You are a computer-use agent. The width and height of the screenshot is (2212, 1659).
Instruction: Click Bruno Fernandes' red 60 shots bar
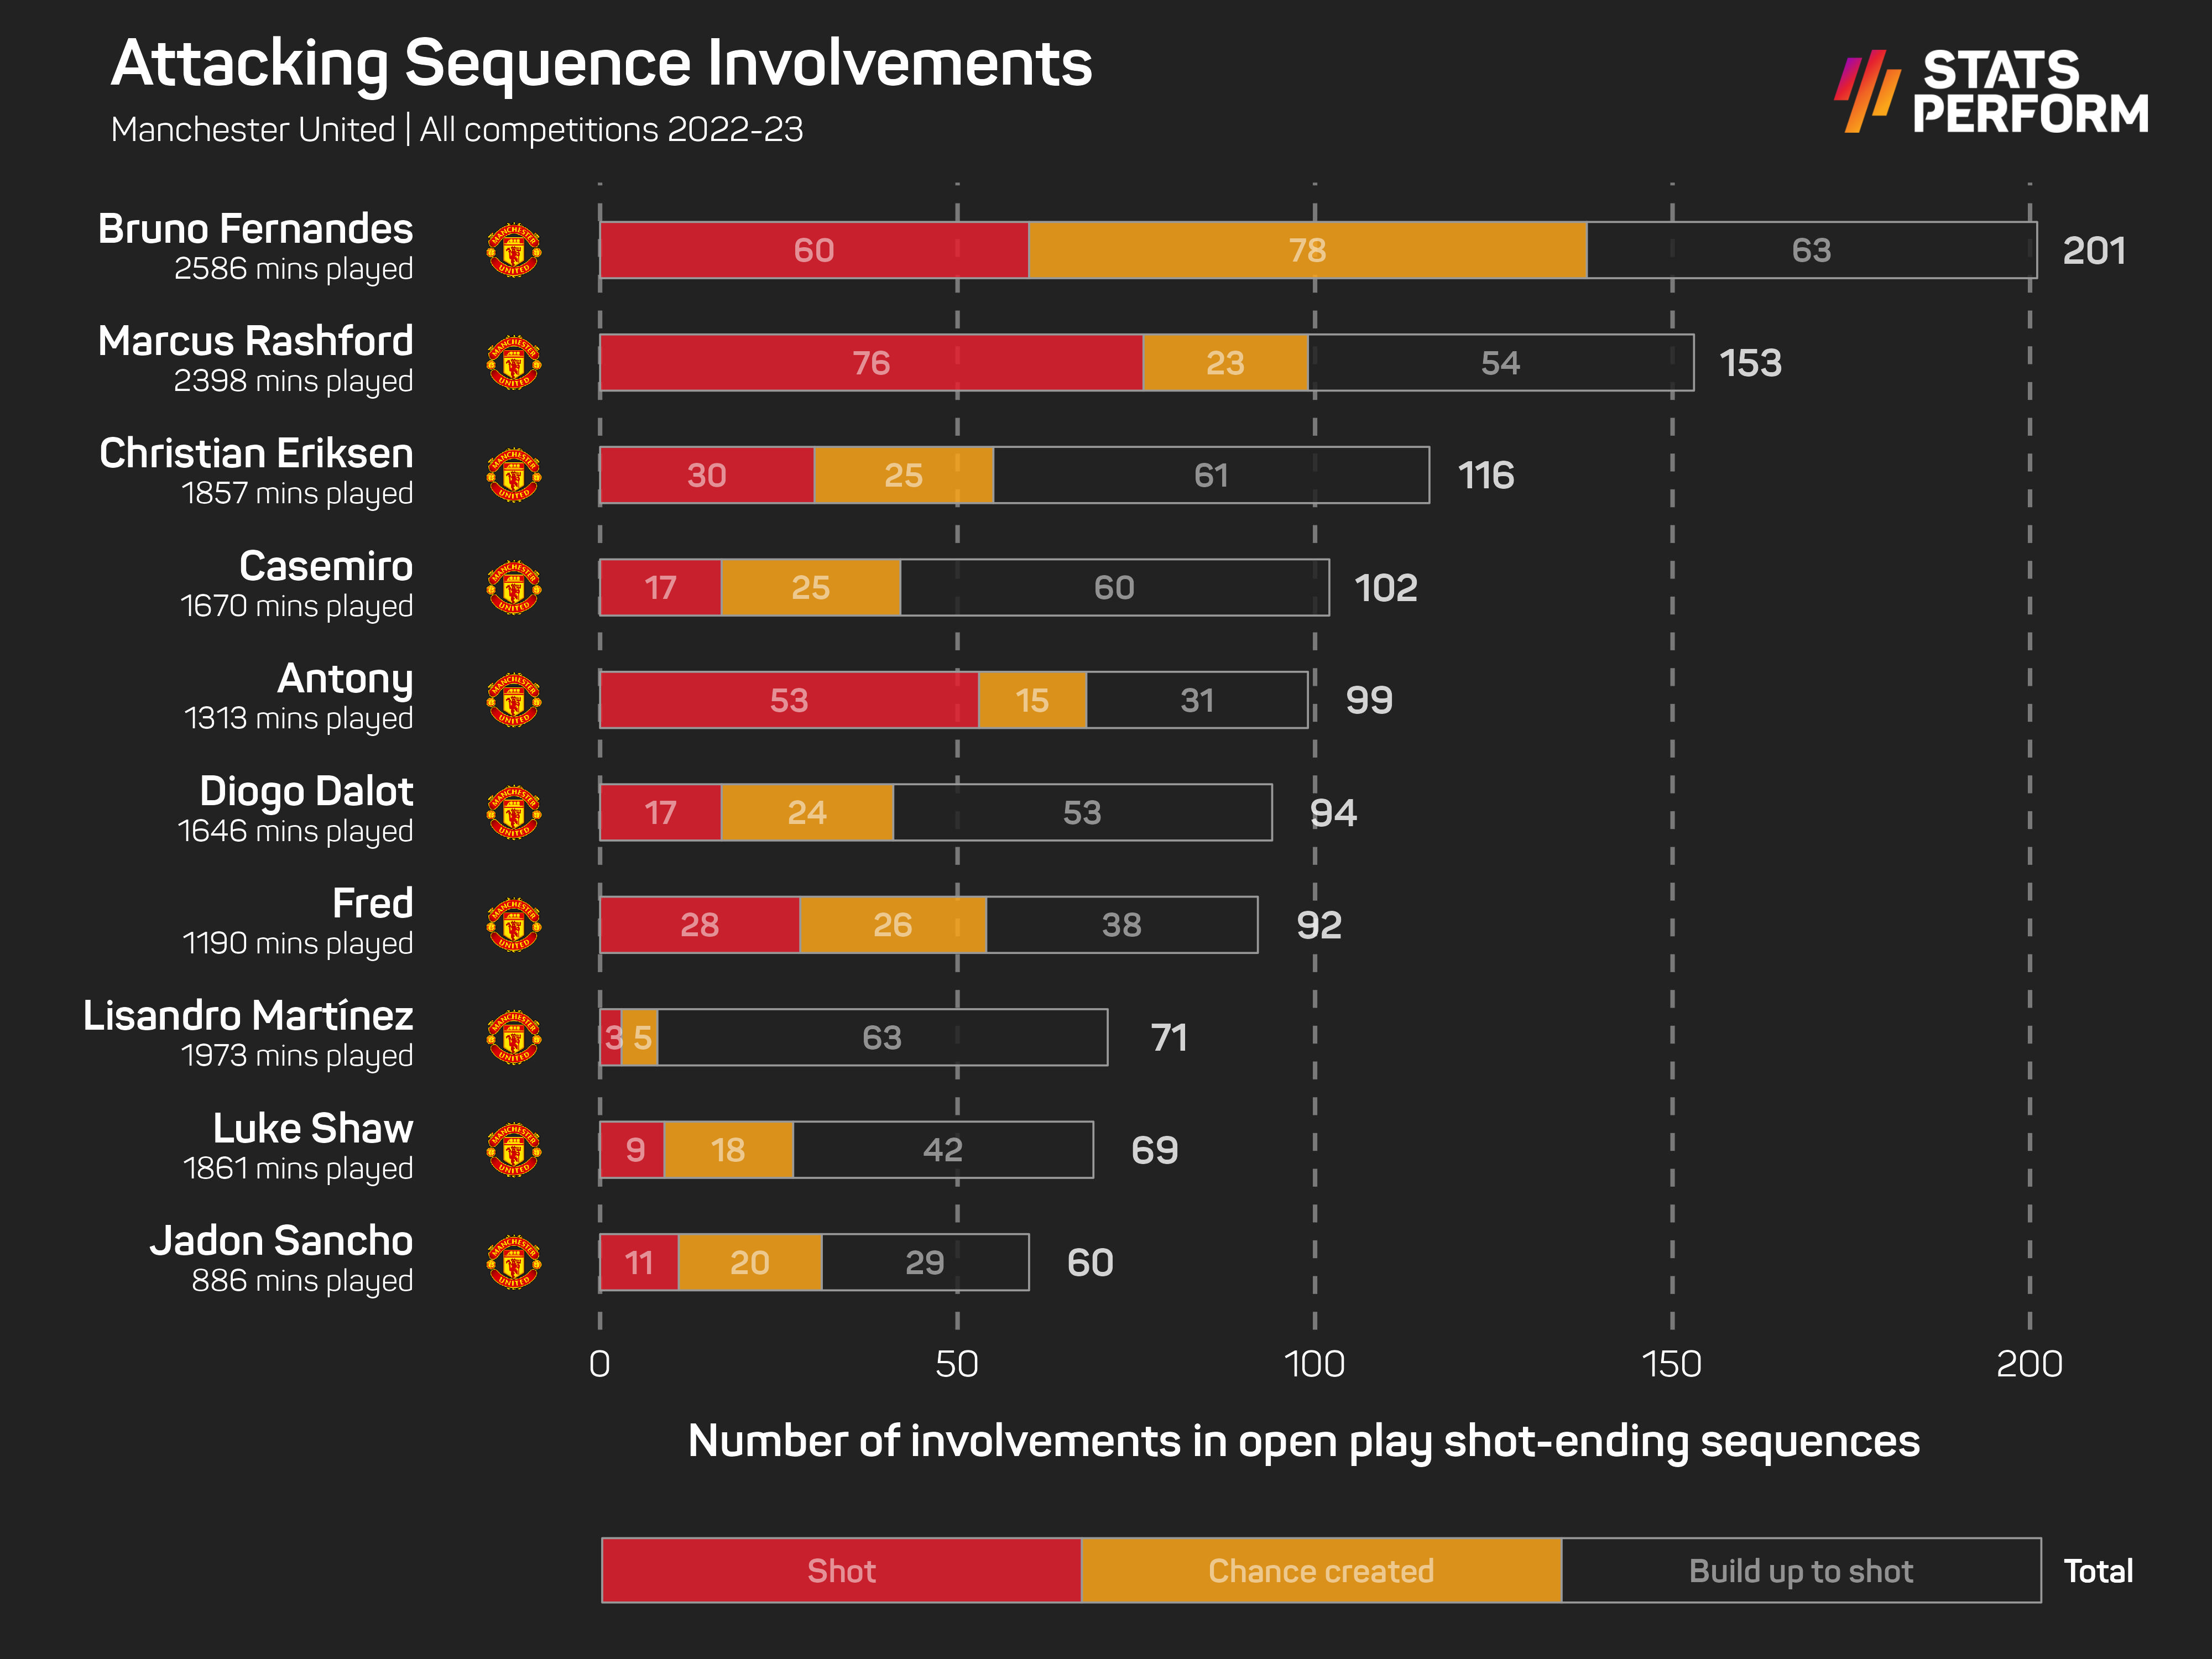coord(813,250)
